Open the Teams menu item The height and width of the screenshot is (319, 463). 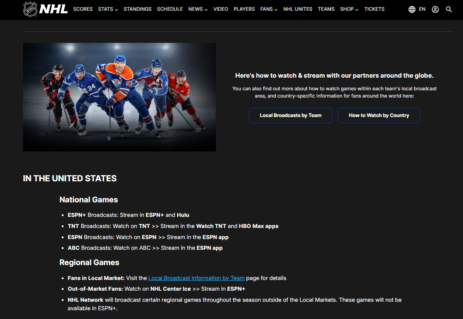(x=326, y=9)
